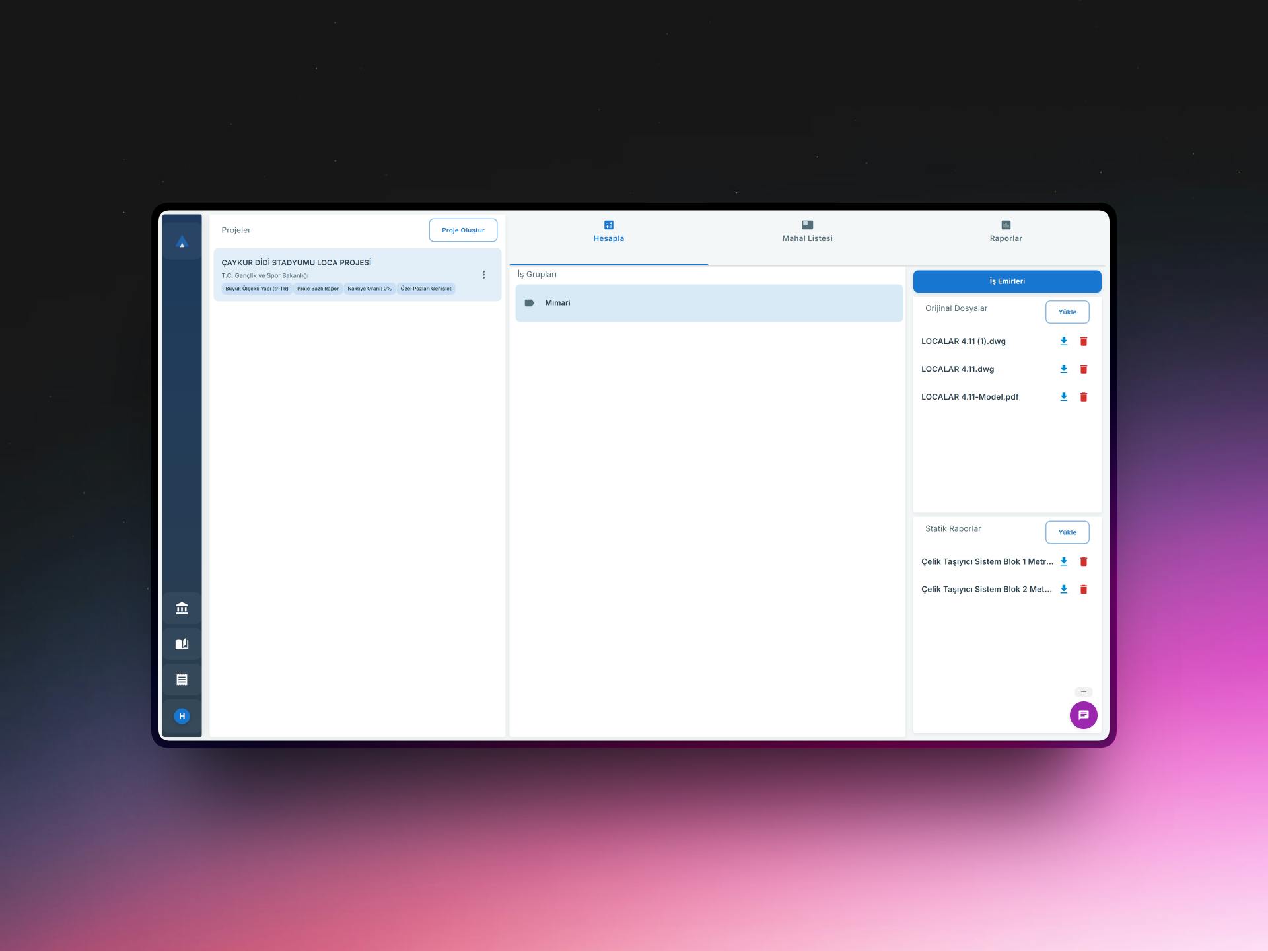Click the triangle logo in sidebar

pyautogui.click(x=182, y=242)
